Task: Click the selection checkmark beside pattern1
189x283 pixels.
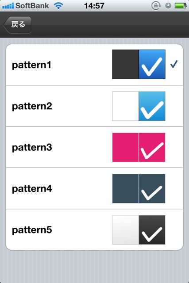Action: click(174, 64)
